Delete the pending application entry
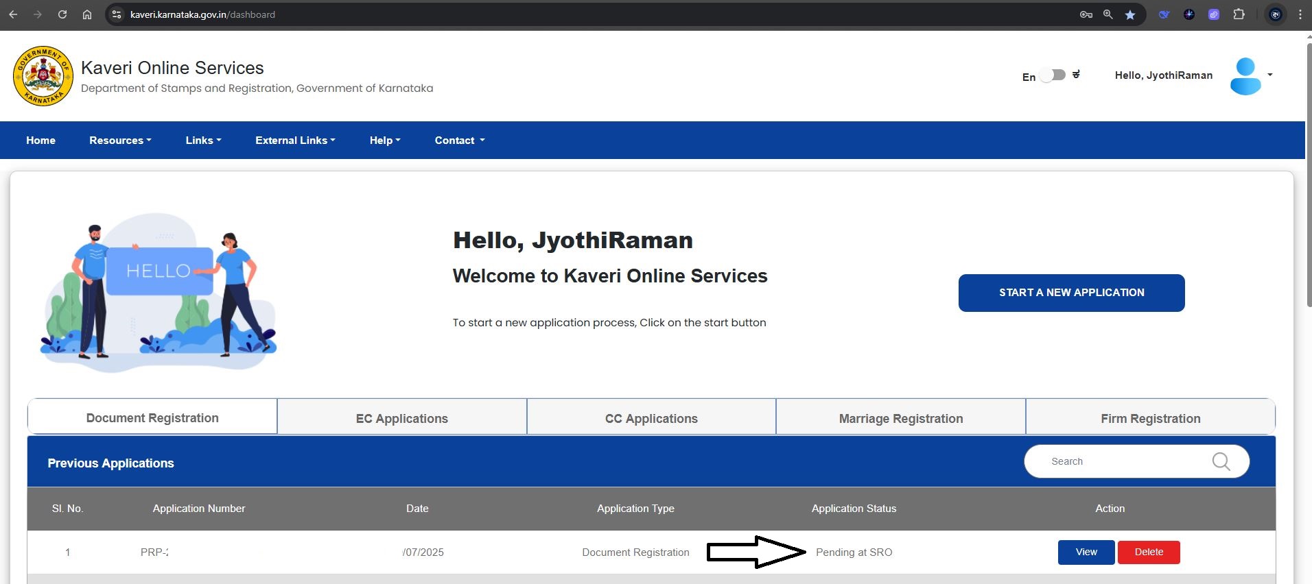Screen dimensions: 1312x584 coord(1148,552)
